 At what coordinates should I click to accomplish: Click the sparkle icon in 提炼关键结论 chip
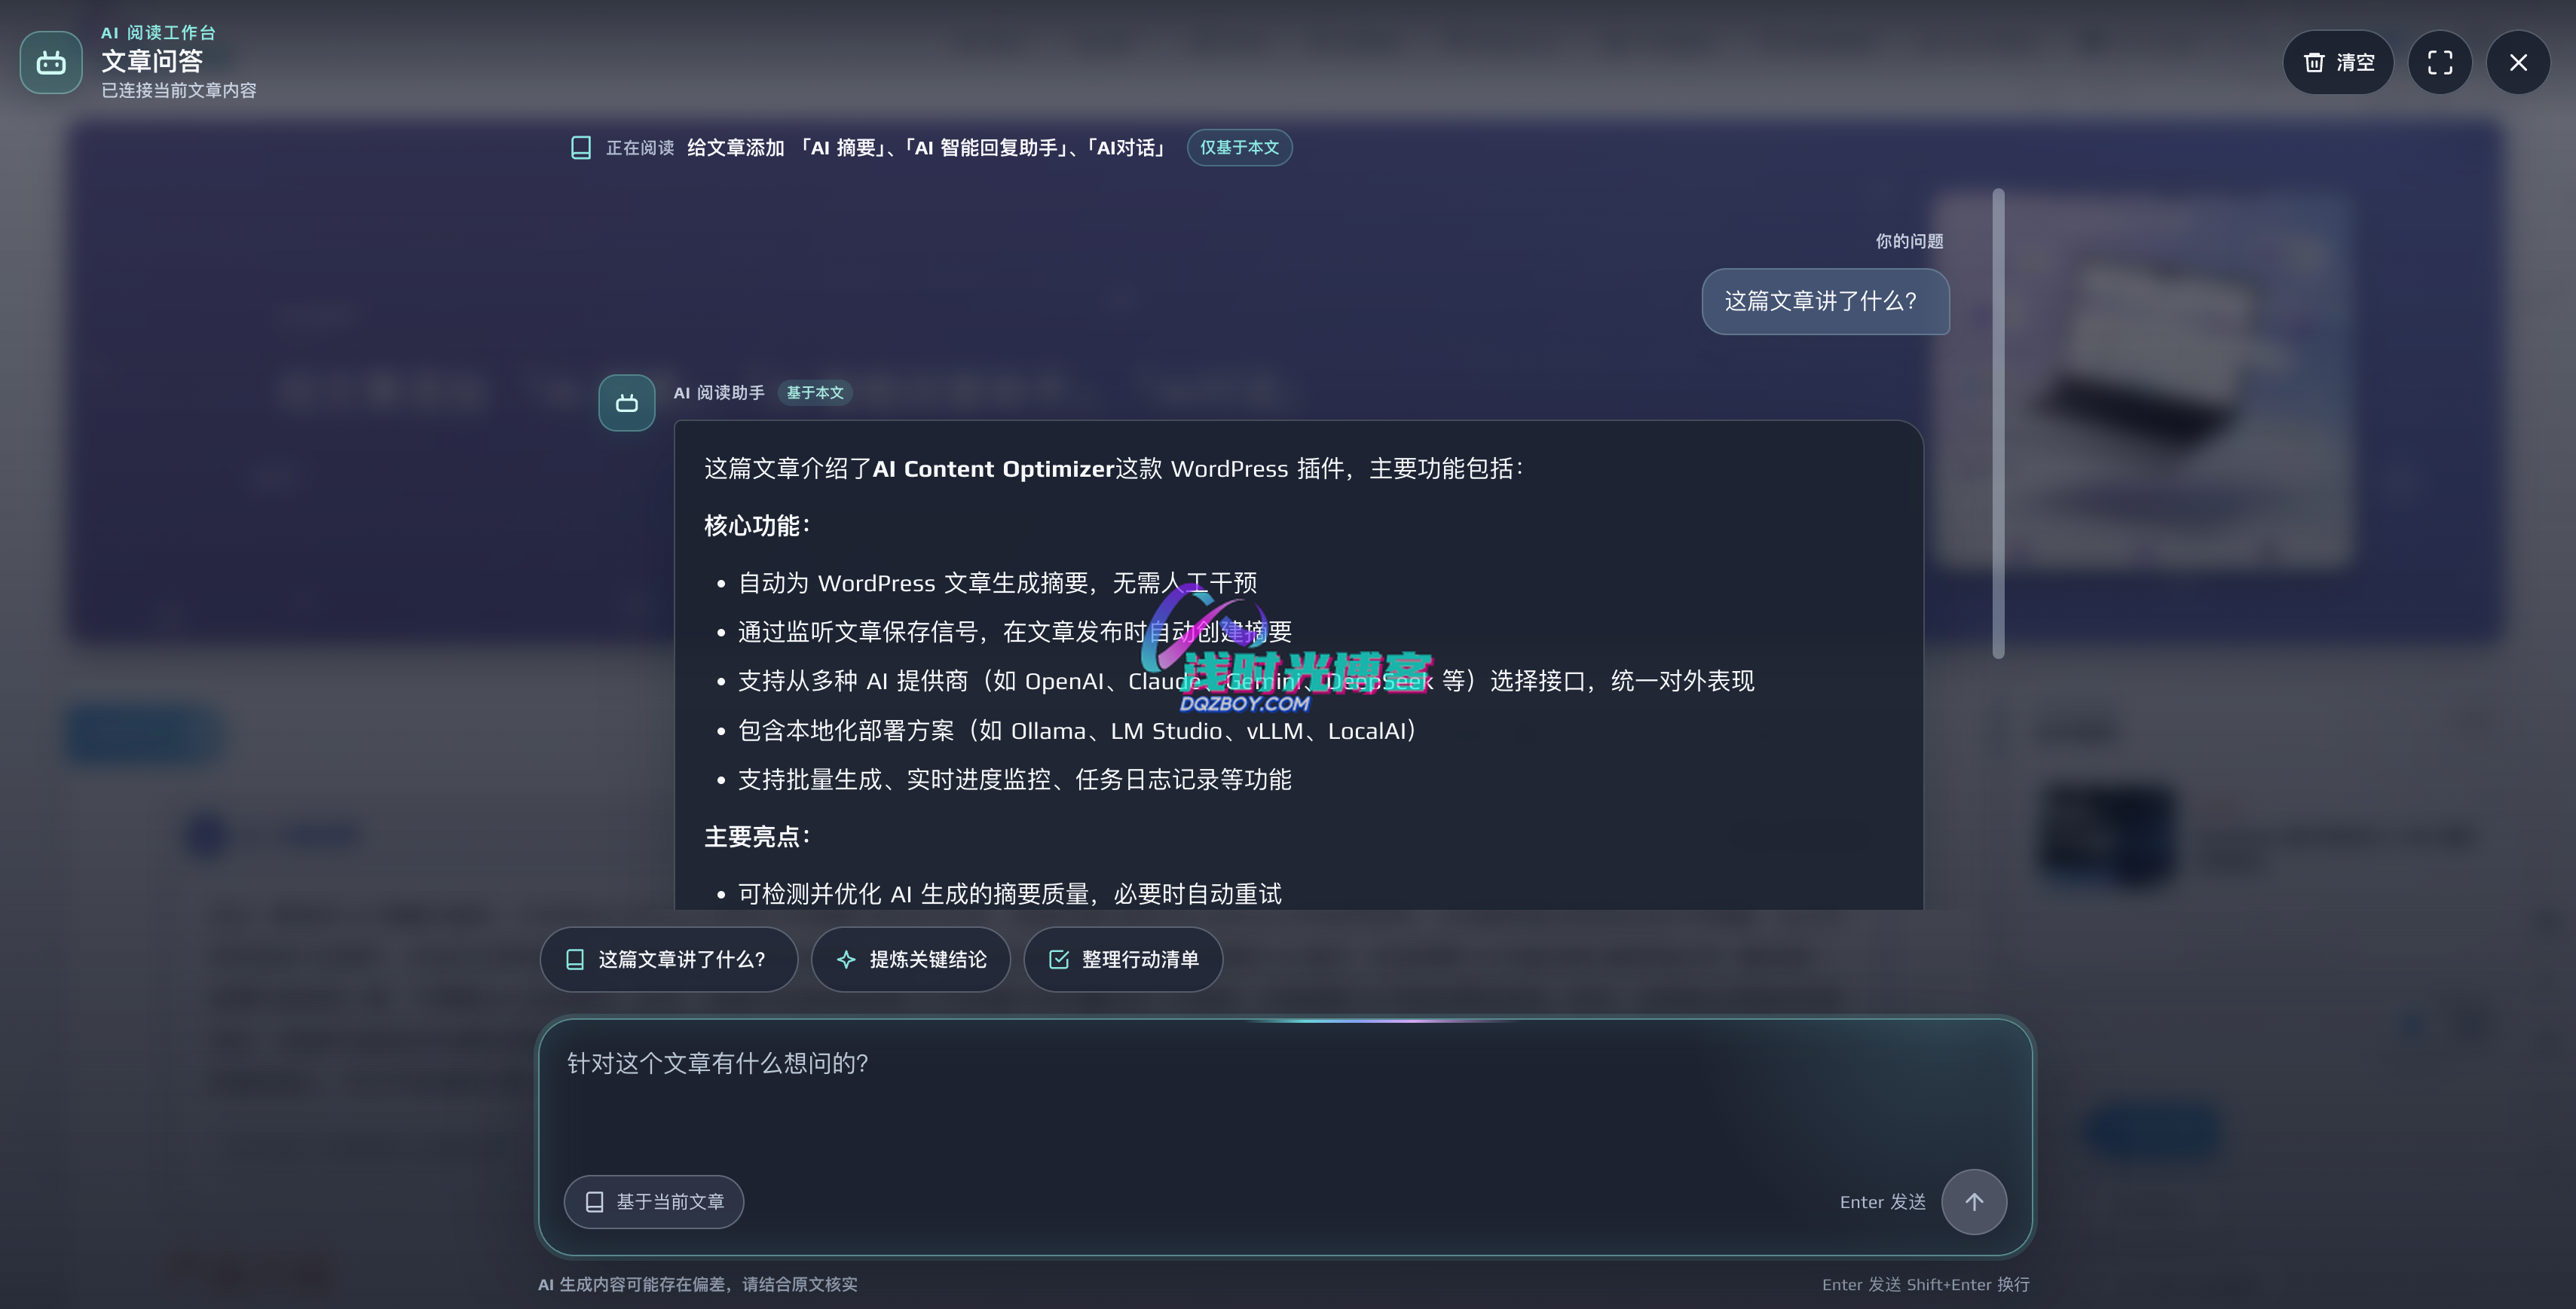point(846,960)
